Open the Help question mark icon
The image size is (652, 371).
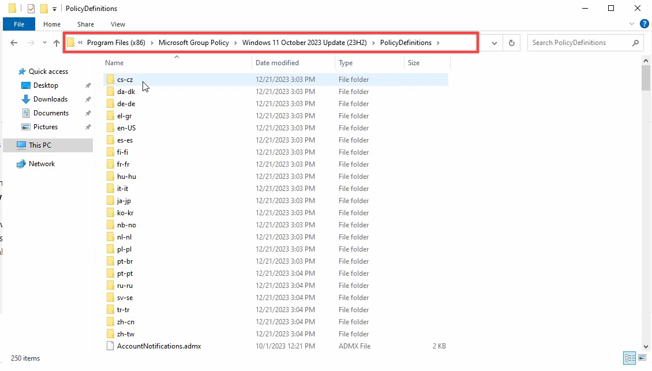pyautogui.click(x=644, y=24)
